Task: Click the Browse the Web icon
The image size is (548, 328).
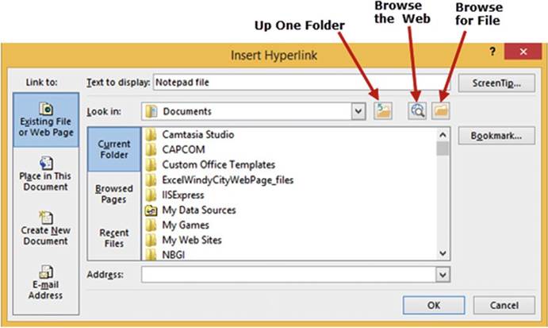Action: coord(417,112)
